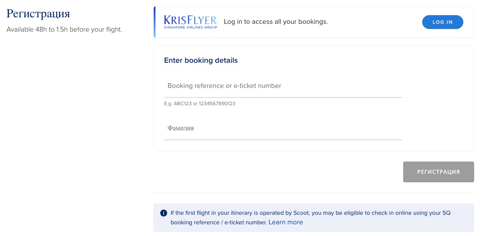The image size is (485, 236).
Task: Click the Регистрация page heading
Action: (39, 14)
